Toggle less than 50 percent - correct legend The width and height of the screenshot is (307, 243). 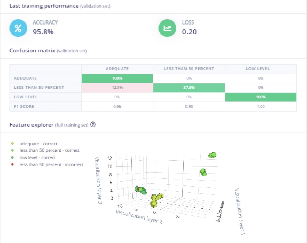[x=49, y=150]
